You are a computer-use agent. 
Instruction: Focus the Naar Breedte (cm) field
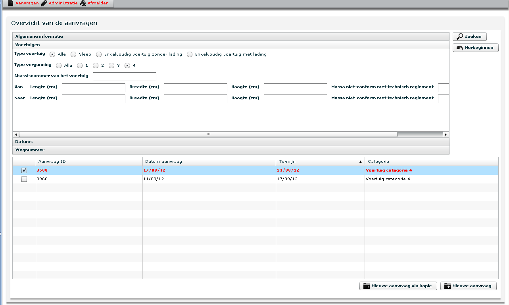196,99
